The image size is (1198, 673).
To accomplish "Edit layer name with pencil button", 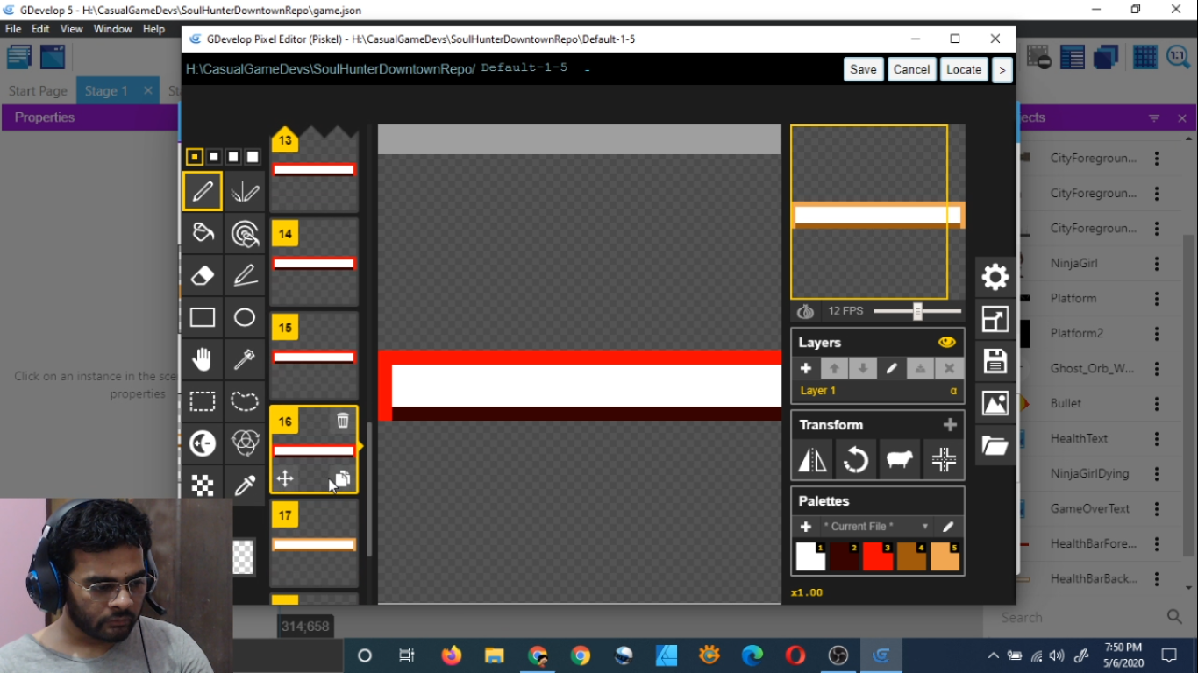I will click(x=891, y=369).
